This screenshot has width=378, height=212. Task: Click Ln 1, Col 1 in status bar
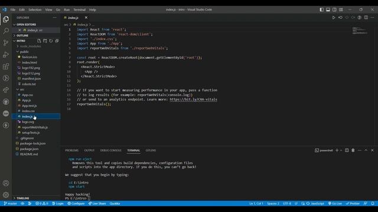tap(256, 203)
